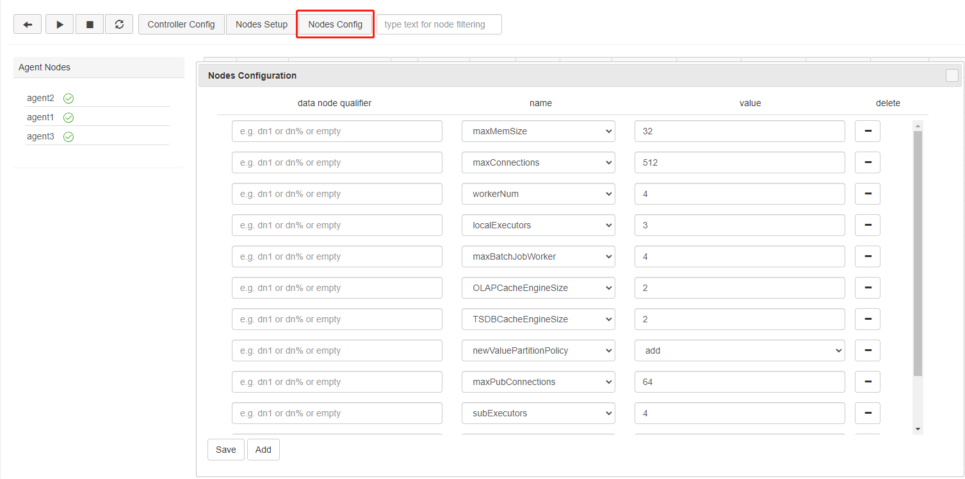Open the localExecutors name dropdown
The height and width of the screenshot is (479, 965).
(x=538, y=225)
